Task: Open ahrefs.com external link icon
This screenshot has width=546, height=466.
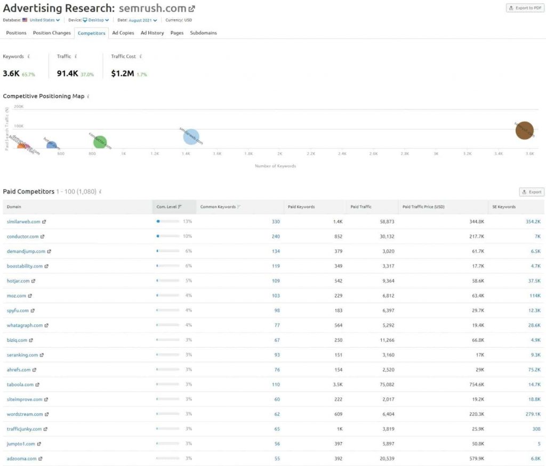Action: tap(35, 369)
